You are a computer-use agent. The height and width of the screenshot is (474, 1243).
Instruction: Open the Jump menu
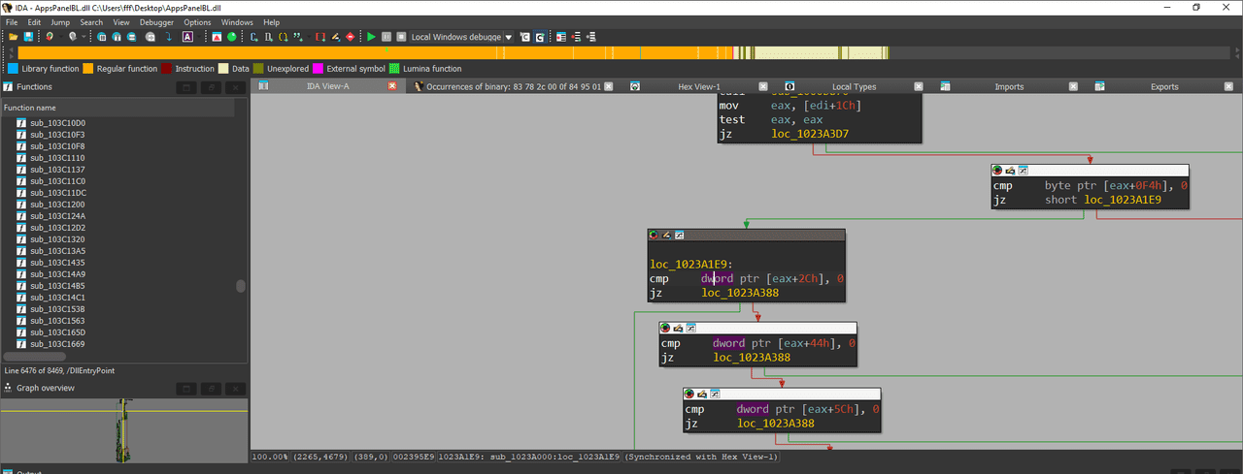[60, 21]
